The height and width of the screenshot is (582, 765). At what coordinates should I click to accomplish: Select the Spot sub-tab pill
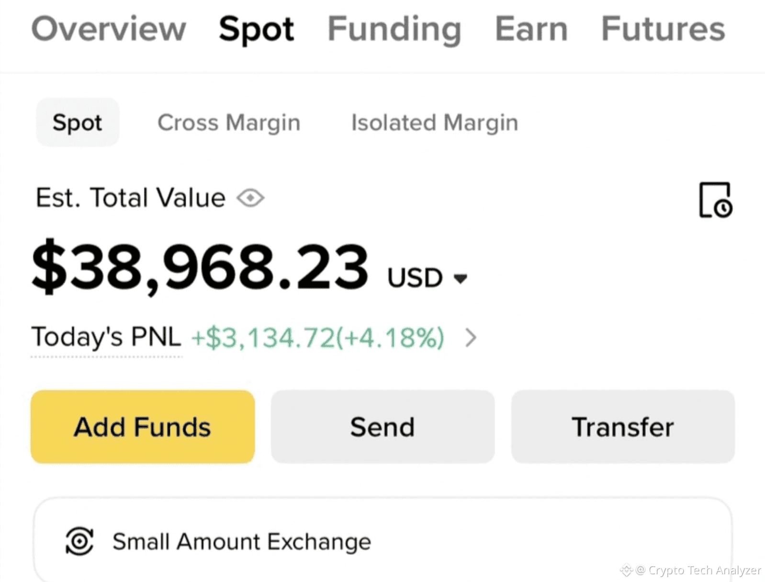pos(78,122)
